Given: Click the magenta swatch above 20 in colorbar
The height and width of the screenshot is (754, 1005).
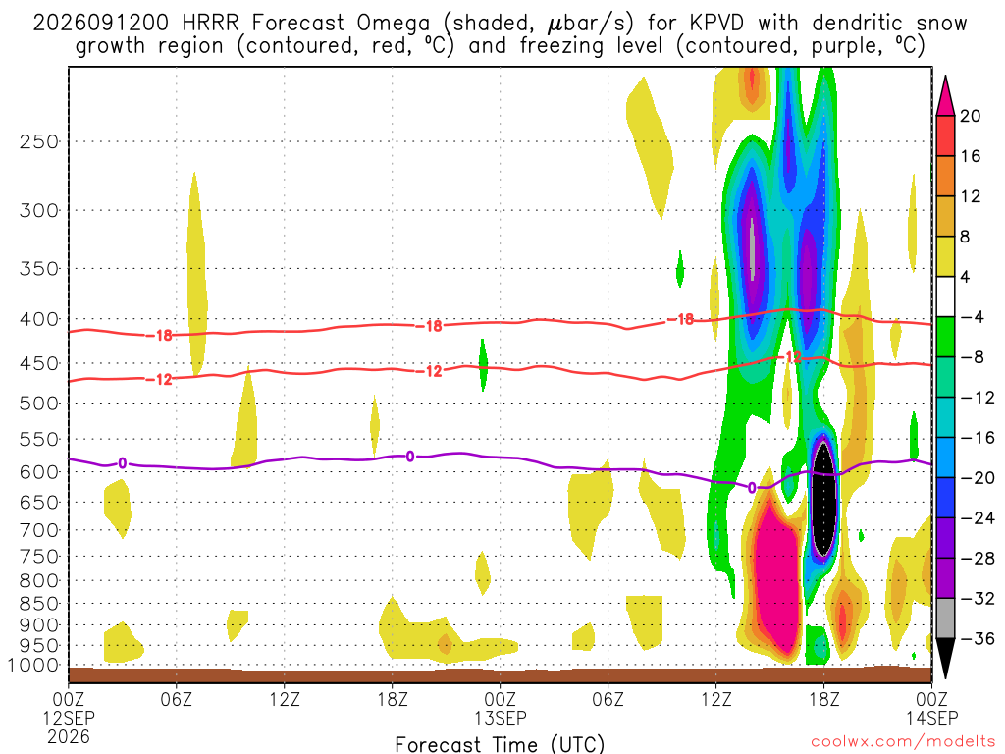Looking at the screenshot, I should [x=945, y=97].
